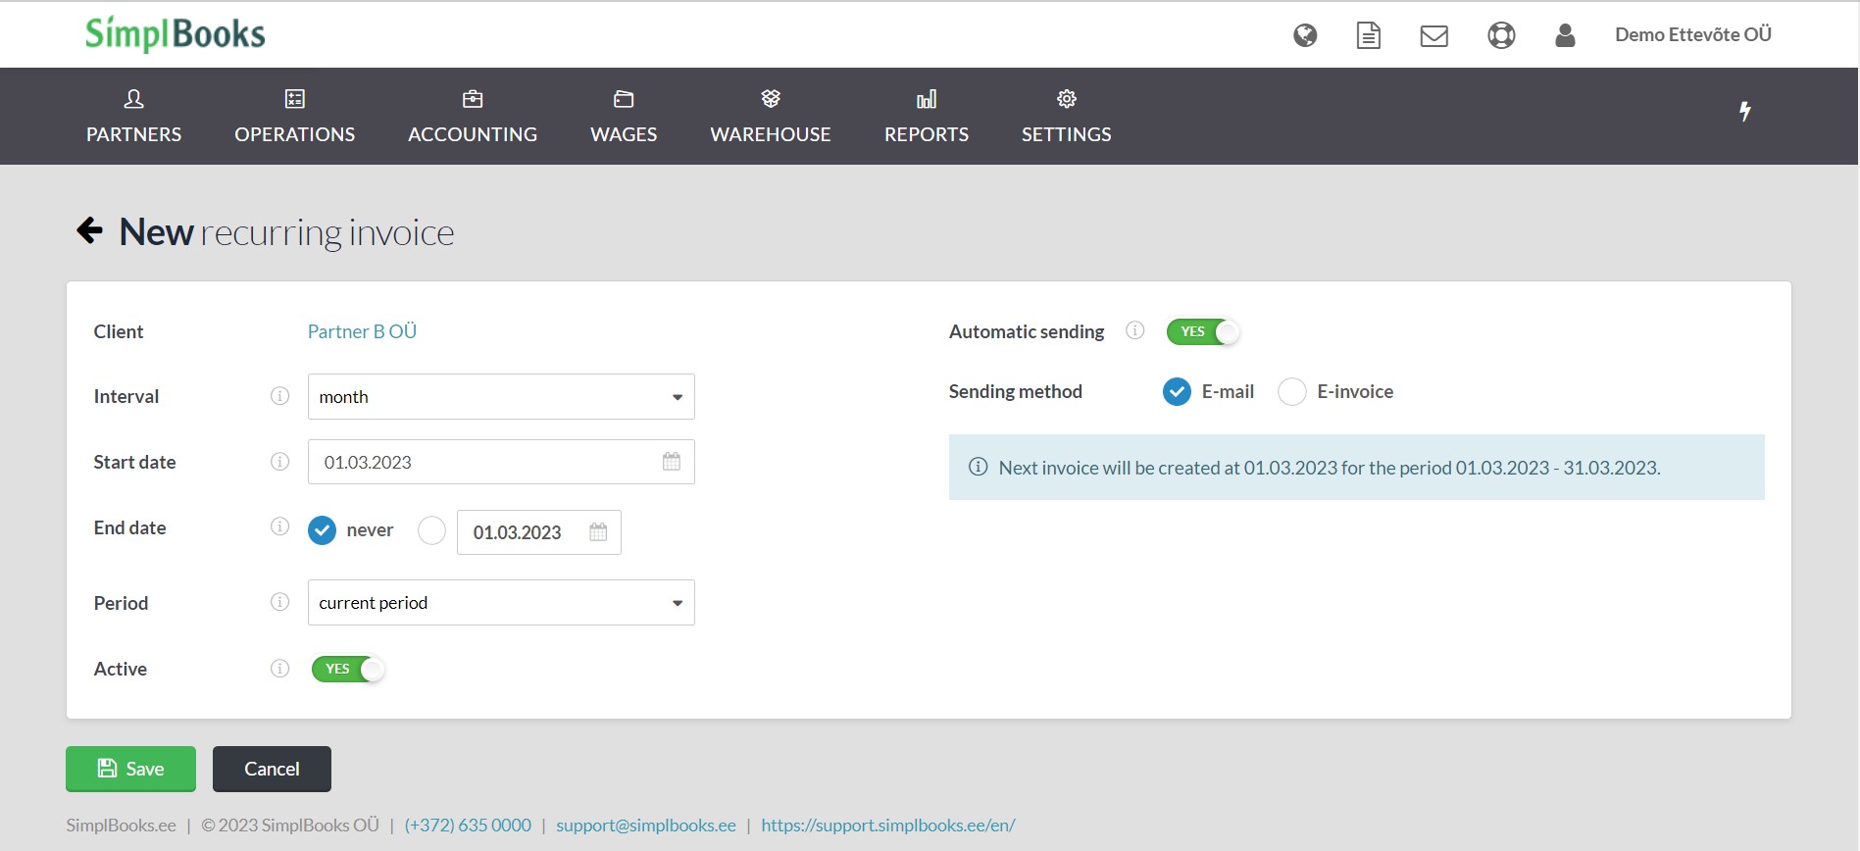Click the Cancel button

coord(272,769)
